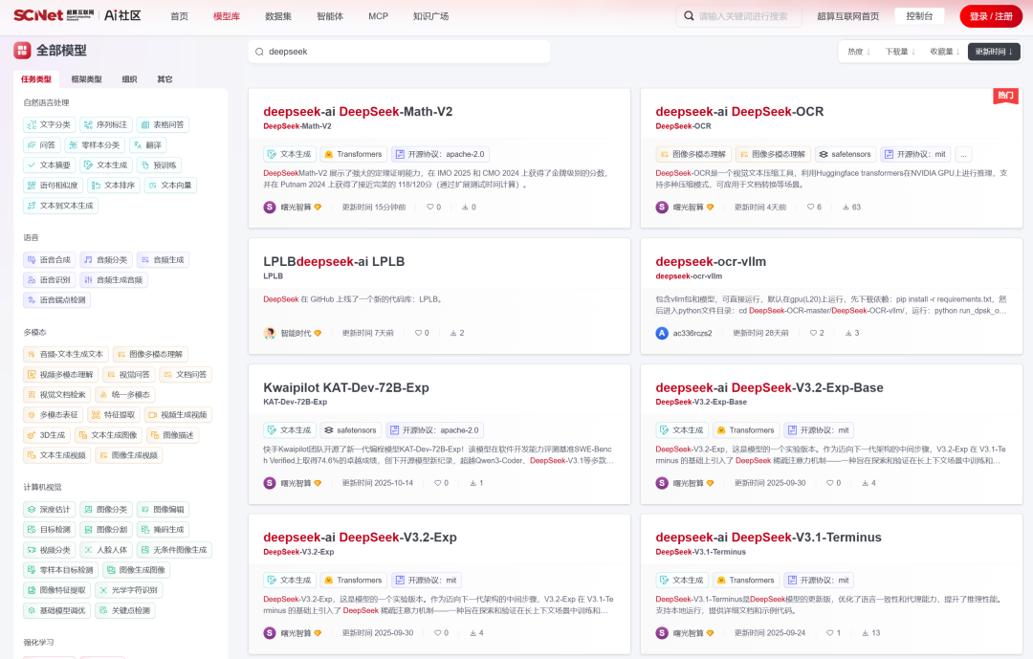Click heart icon on DeepSeek-V3.1-Terminus card

[829, 632]
